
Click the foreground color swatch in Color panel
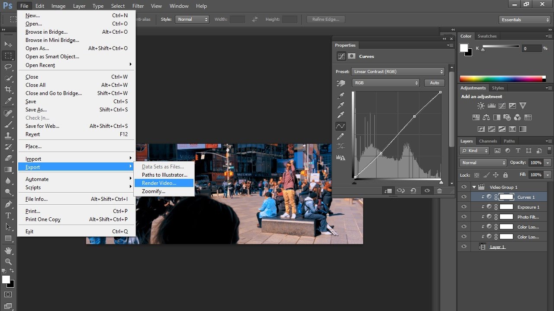click(464, 48)
